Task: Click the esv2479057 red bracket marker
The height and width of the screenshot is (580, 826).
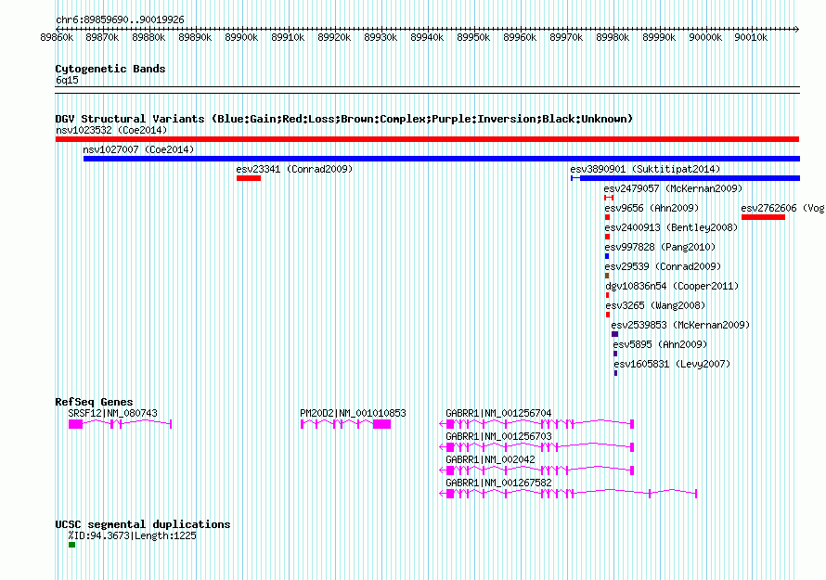Action: [x=609, y=198]
